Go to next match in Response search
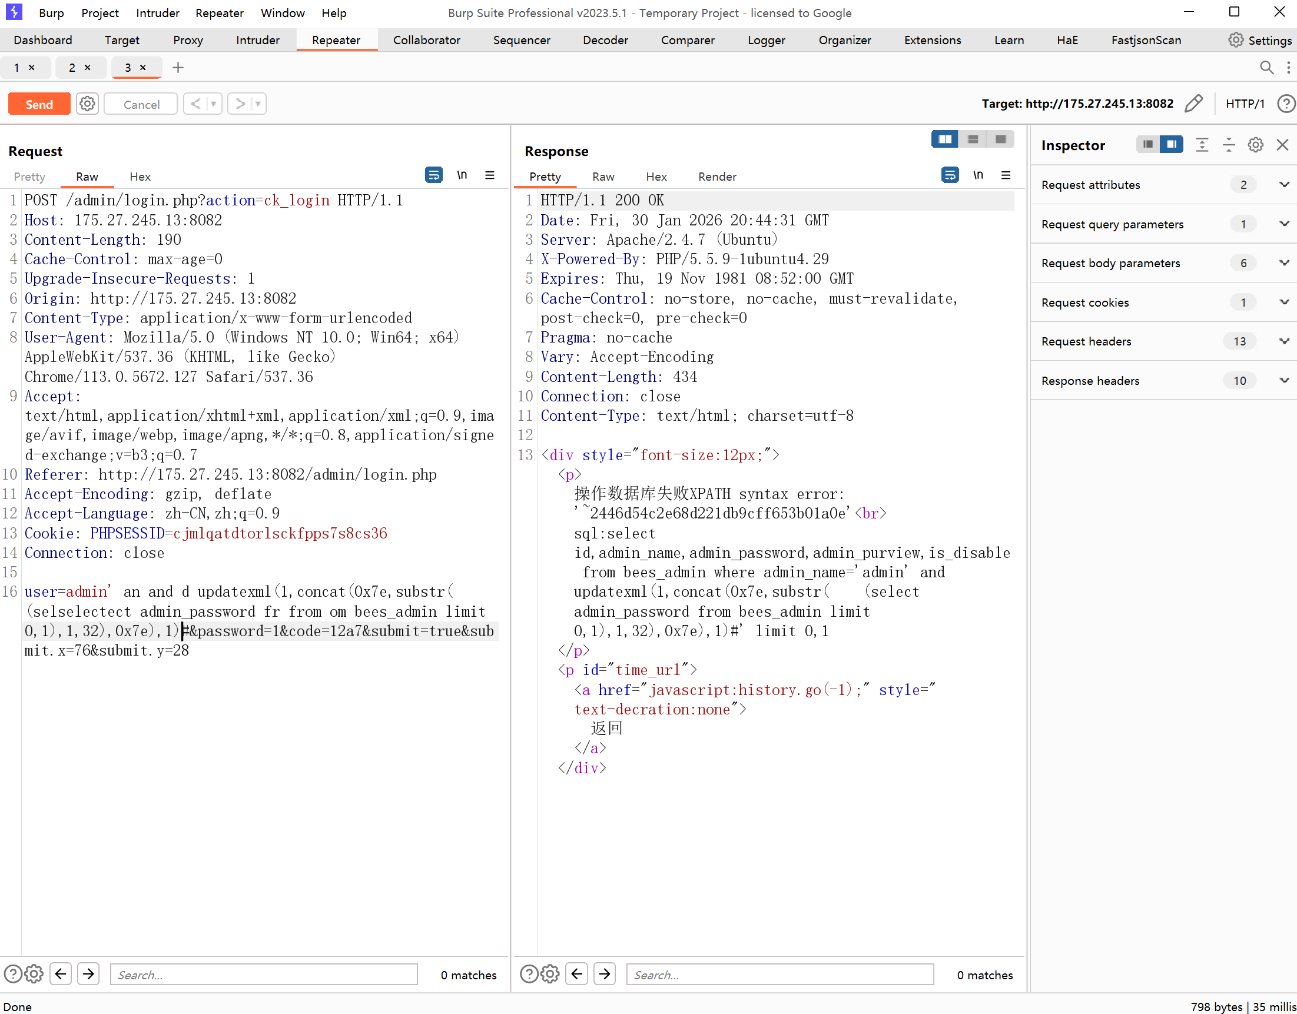 tap(605, 974)
